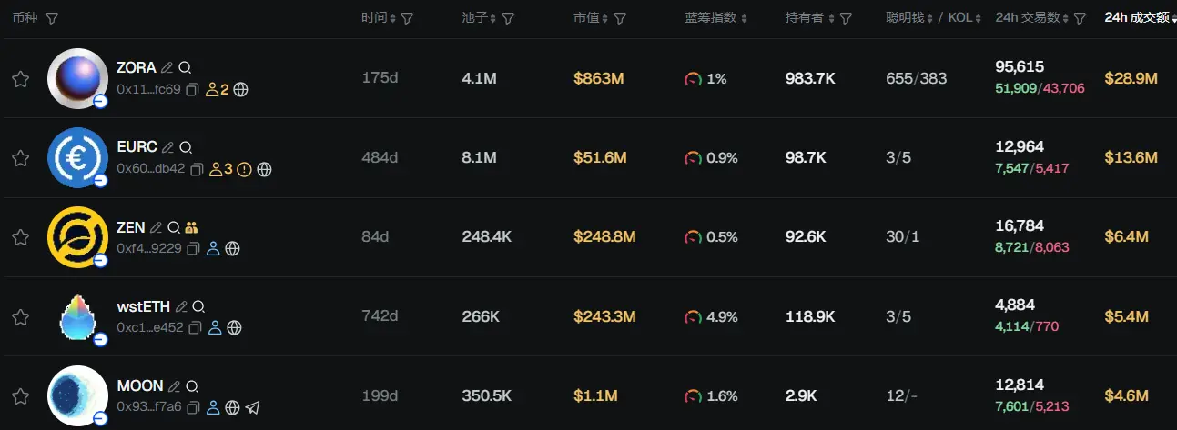Screen dimensions: 1177x430
Task: Click the warning alert icon under EURC
Action: [244, 169]
